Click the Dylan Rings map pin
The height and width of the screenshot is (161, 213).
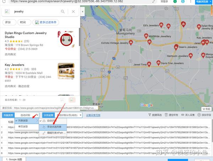click(199, 27)
